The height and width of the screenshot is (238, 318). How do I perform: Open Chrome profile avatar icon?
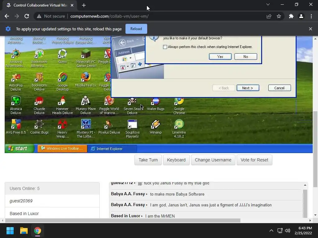click(301, 16)
